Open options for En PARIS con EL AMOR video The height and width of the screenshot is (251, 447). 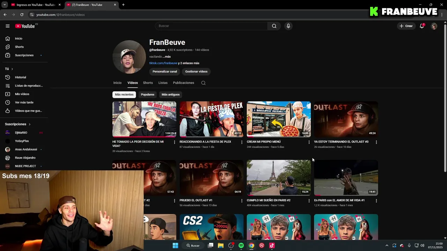click(376, 200)
